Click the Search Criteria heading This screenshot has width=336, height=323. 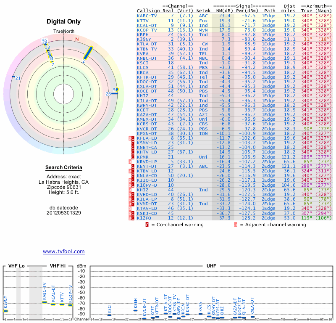pyautogui.click(x=64, y=167)
